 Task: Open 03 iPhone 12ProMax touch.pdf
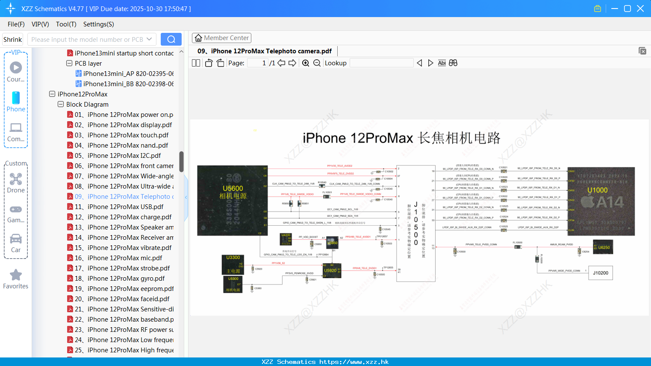pos(118,135)
